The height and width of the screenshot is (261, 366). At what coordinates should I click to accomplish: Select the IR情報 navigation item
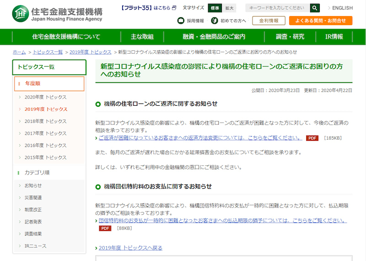click(x=334, y=37)
